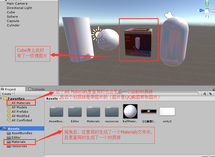215x157 pixels.
Task: Select the QQ screenshot texture asset
Action: click(149, 111)
